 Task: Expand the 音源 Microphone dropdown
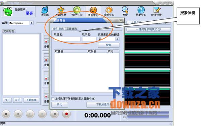tap(31, 23)
